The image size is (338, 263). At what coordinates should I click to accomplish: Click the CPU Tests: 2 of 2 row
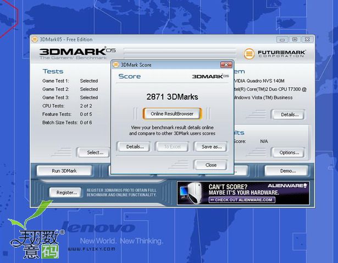click(67, 106)
